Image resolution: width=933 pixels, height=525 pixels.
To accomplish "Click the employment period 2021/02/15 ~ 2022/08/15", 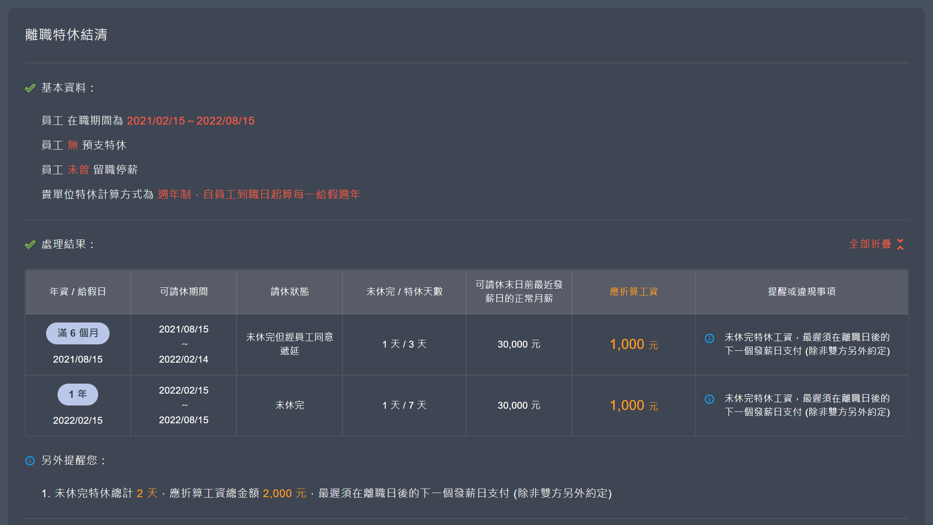I will point(191,121).
